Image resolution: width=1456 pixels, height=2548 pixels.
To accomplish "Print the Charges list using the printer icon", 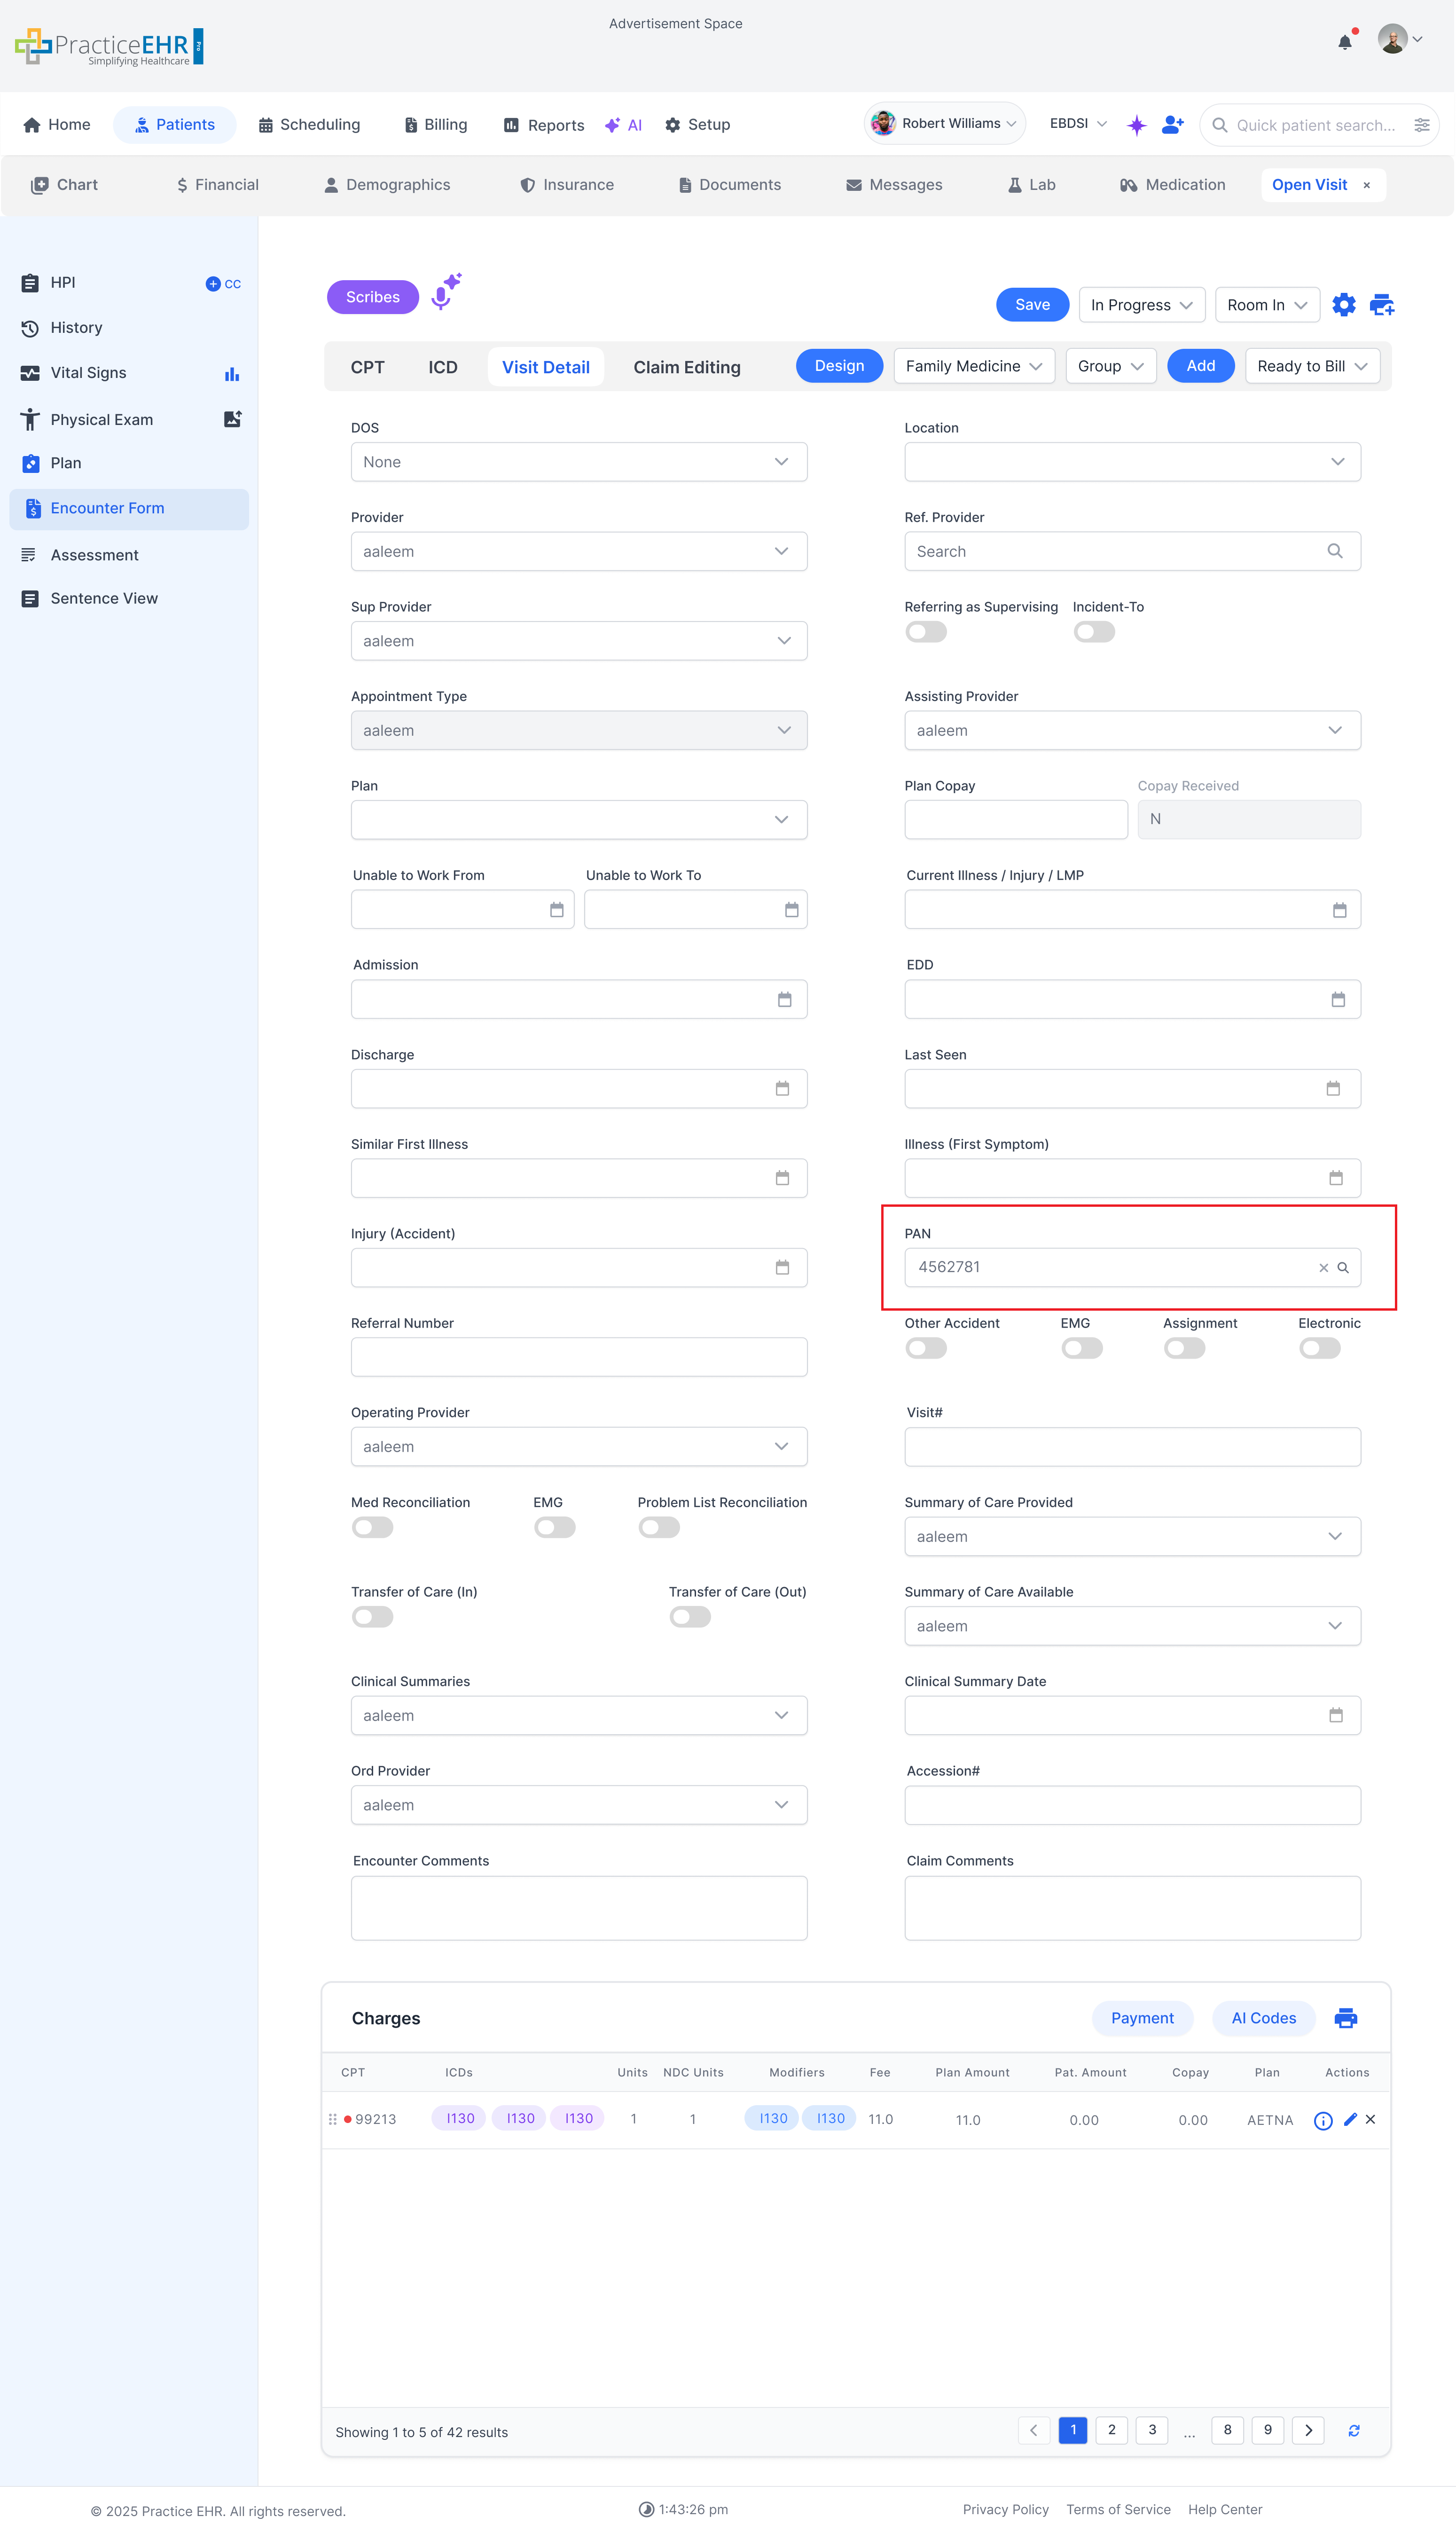I will coord(1346,2018).
